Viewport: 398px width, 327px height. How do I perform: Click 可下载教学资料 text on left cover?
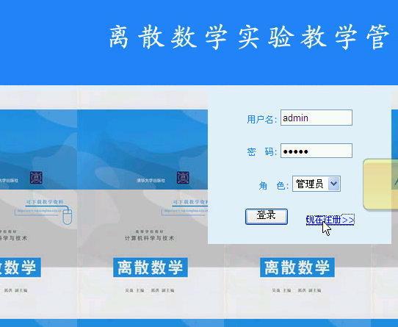click(44, 202)
